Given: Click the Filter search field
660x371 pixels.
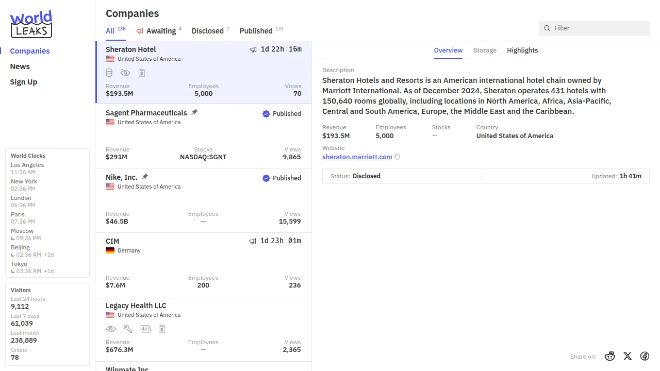Looking at the screenshot, I should [x=598, y=28].
